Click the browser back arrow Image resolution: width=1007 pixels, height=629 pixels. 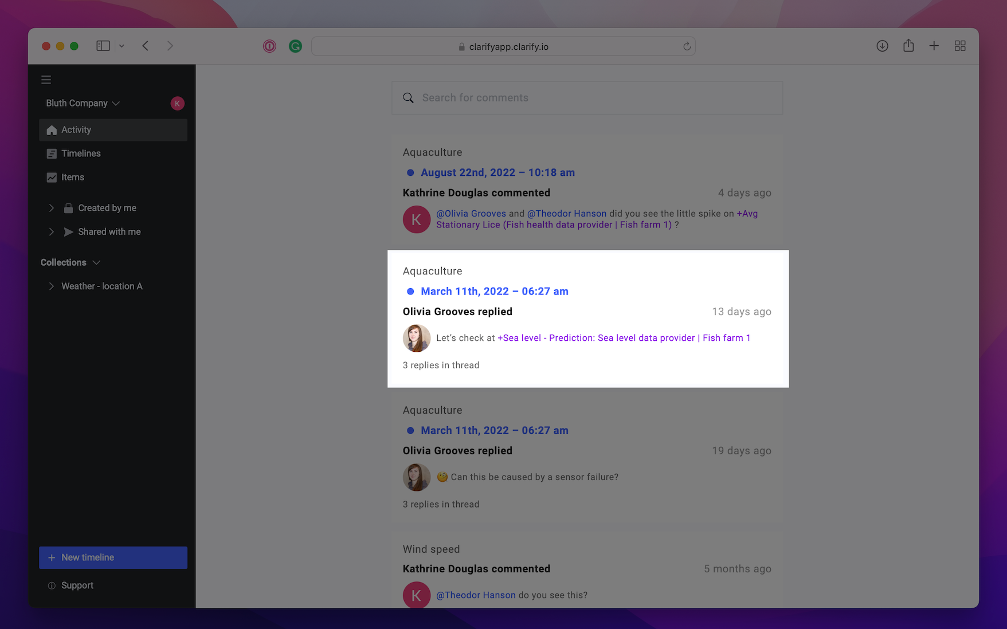[146, 46]
